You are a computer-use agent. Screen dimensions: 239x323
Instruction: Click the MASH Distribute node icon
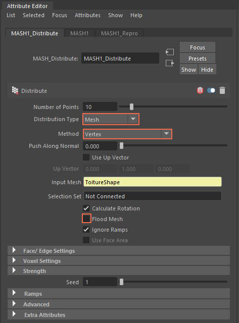[15, 90]
